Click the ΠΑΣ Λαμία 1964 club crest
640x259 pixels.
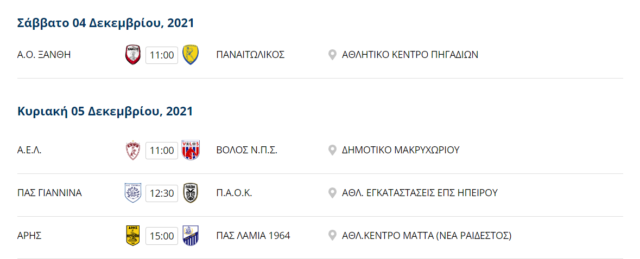click(x=190, y=235)
